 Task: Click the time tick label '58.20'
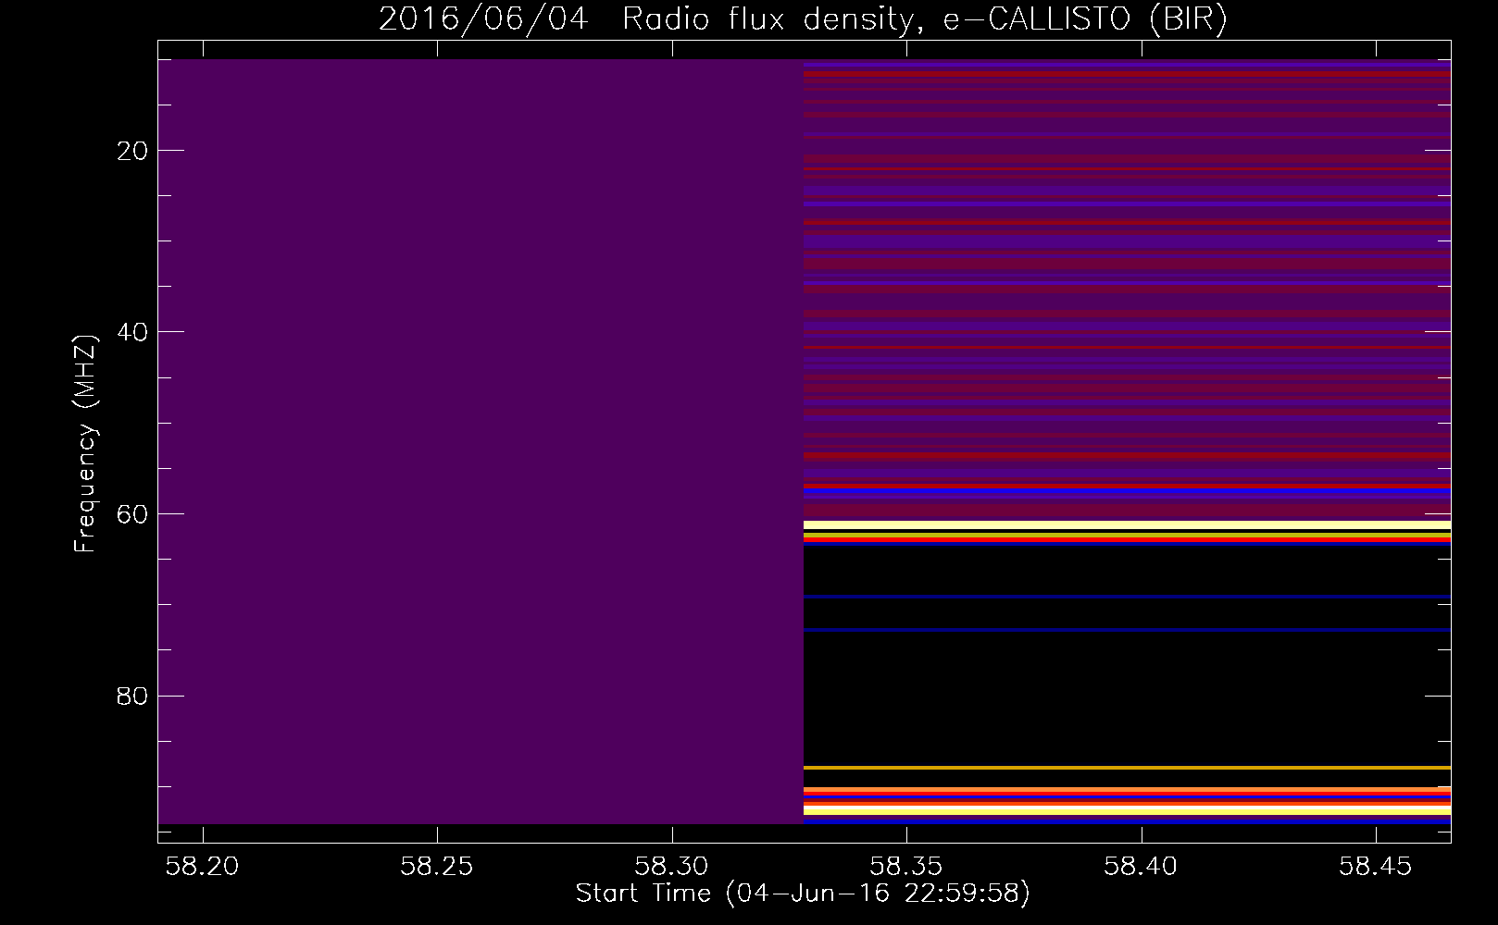(x=203, y=866)
